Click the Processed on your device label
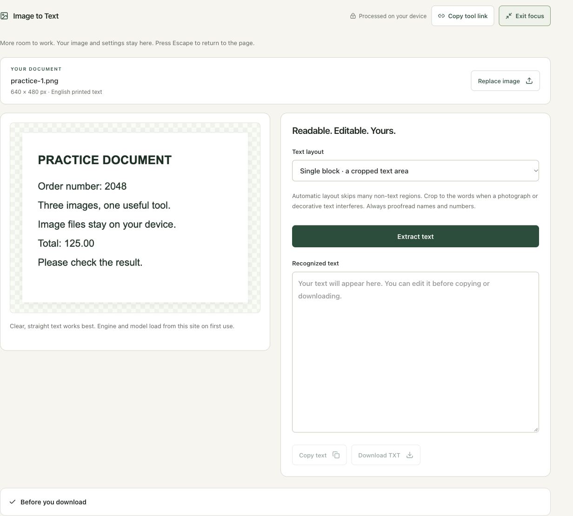This screenshot has height=516, width=573. tap(393, 16)
